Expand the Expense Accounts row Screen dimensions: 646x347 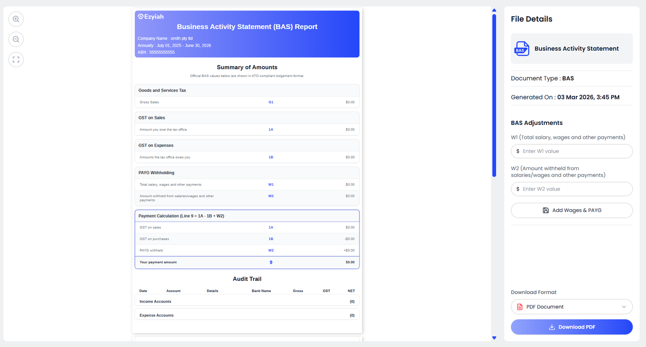pyautogui.click(x=247, y=315)
